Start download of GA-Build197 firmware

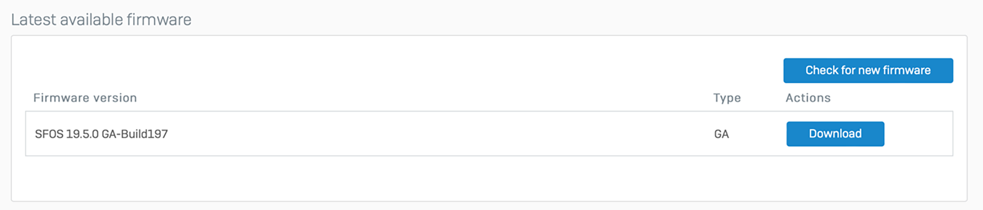(x=835, y=134)
